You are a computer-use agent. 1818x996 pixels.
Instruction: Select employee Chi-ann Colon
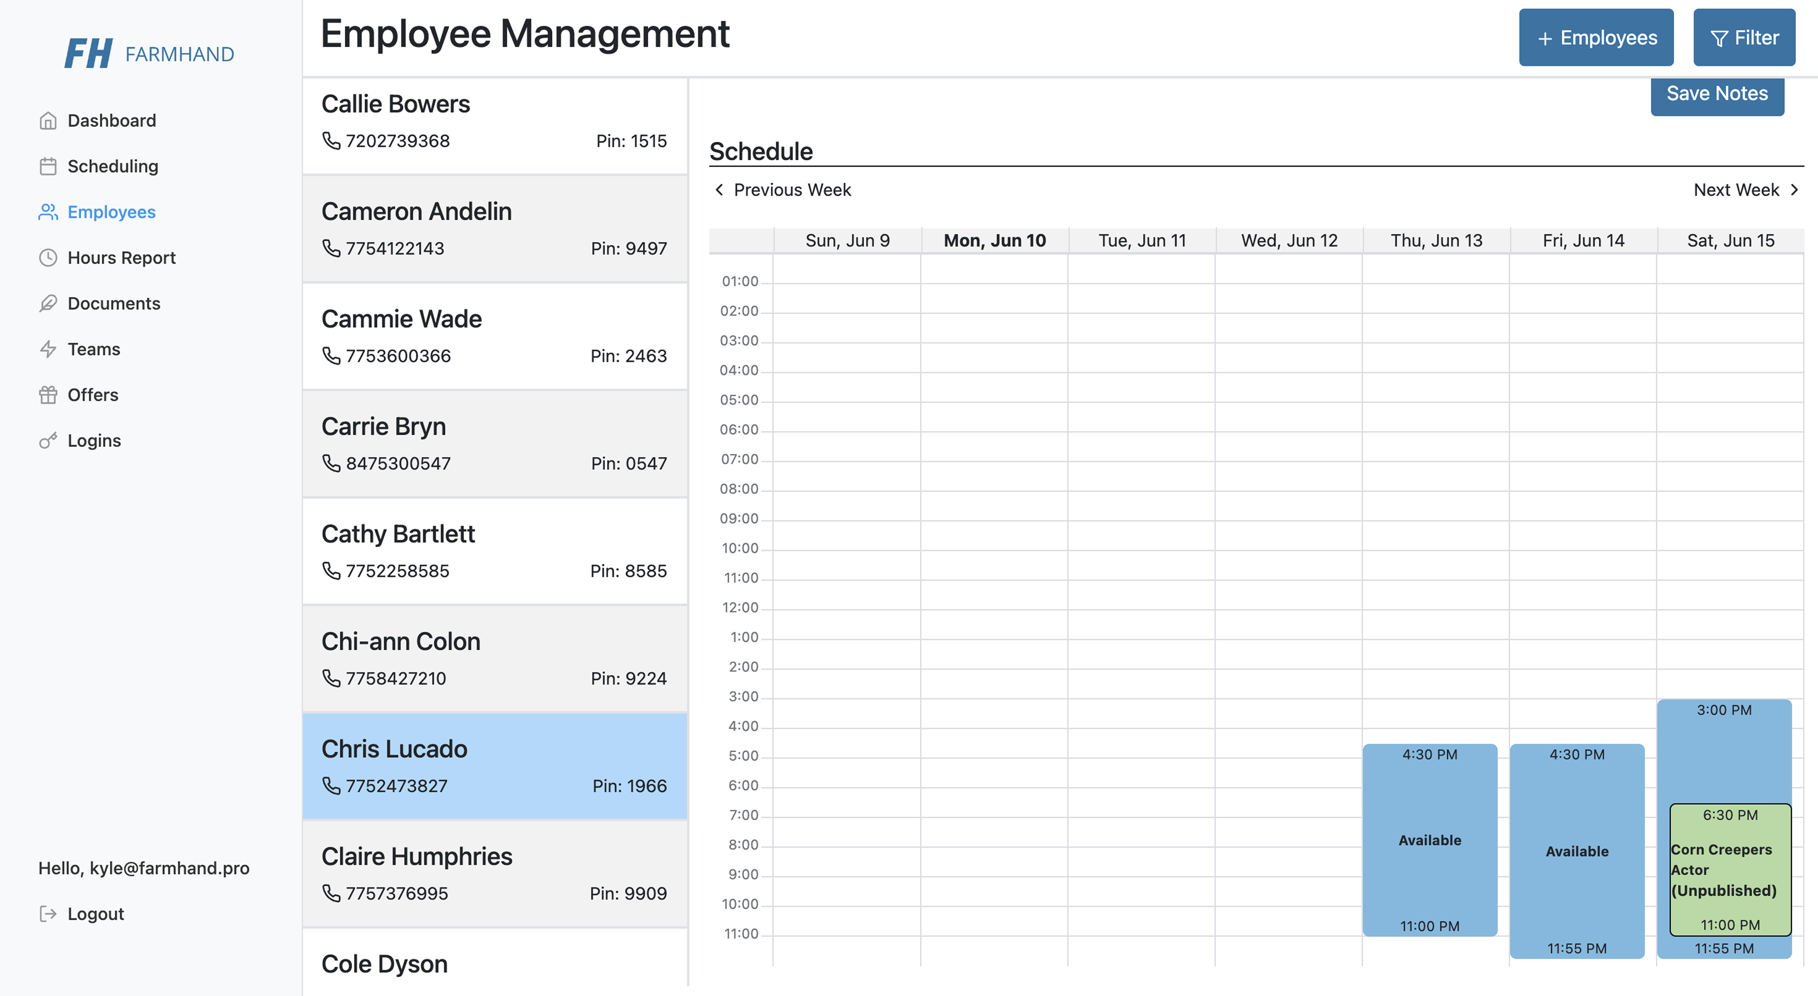(x=495, y=659)
